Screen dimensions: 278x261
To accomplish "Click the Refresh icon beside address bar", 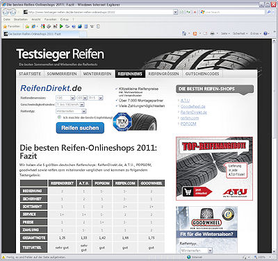I will coord(188,12).
